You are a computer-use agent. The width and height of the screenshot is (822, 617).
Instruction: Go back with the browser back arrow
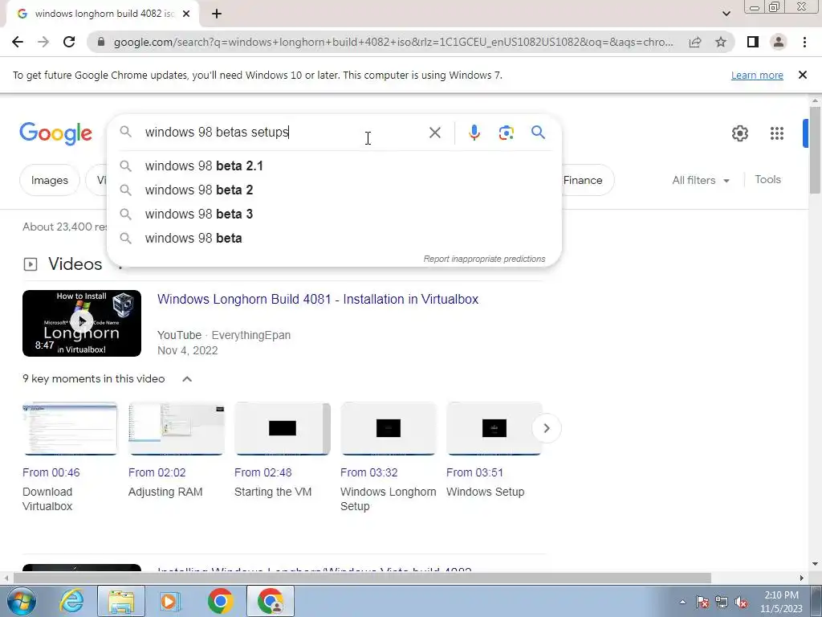[x=18, y=42]
